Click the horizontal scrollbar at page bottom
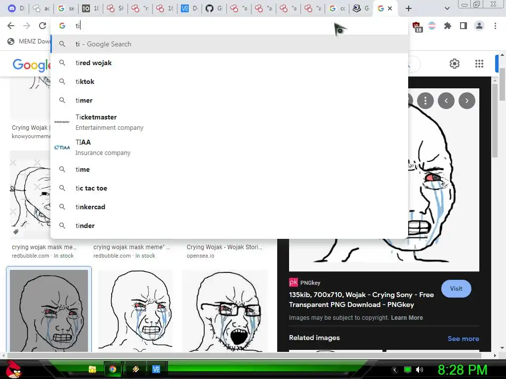506x379 pixels. [x=244, y=355]
